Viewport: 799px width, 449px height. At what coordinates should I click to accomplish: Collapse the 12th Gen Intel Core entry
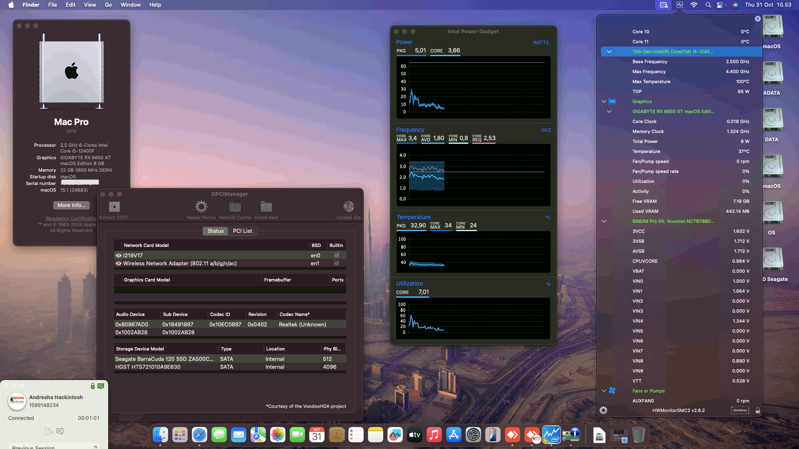[609, 52]
